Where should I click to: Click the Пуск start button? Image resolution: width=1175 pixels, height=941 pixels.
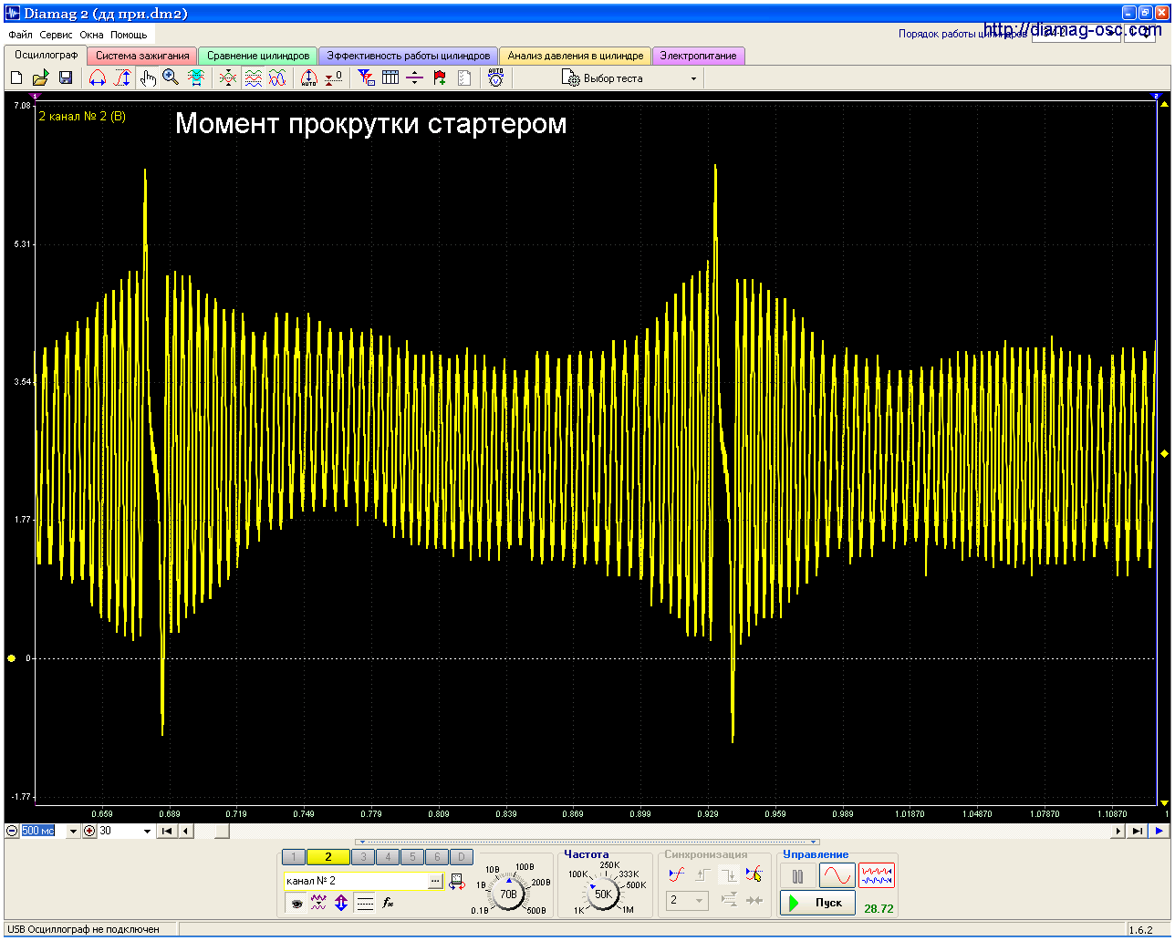pyautogui.click(x=817, y=903)
